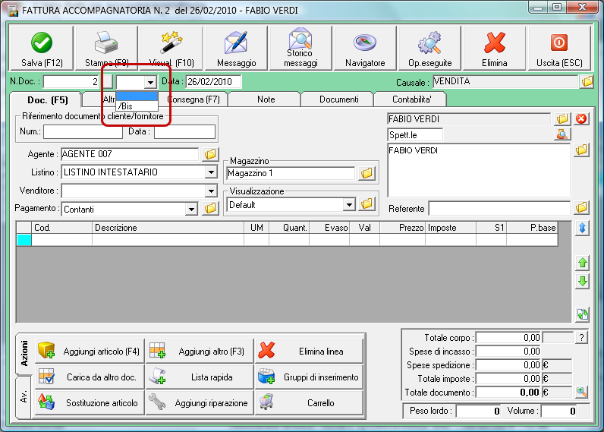Open the Note tab
The image size is (604, 432).
coord(266,99)
